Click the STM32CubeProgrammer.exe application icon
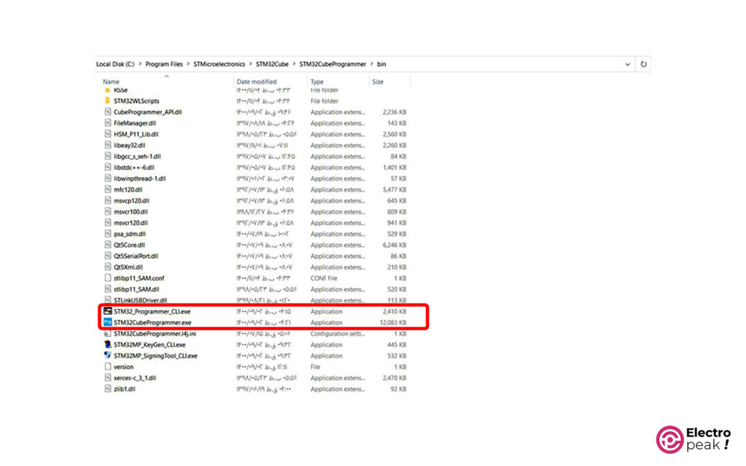Image resolution: width=746 pixels, height=466 pixels. tap(108, 322)
